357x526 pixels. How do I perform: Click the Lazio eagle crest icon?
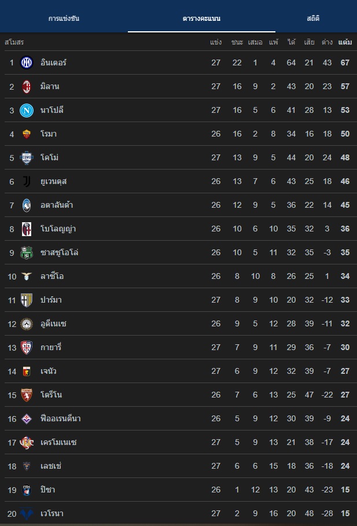pyautogui.click(x=27, y=276)
